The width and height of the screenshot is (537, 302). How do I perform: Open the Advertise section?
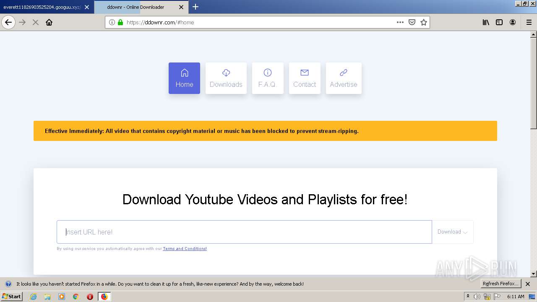344,78
